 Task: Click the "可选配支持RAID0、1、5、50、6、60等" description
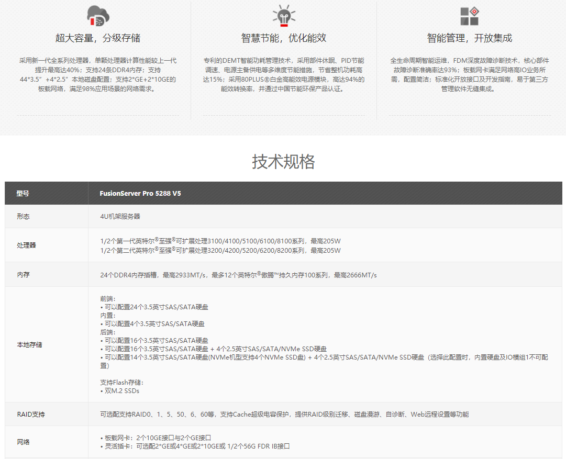[284, 415]
